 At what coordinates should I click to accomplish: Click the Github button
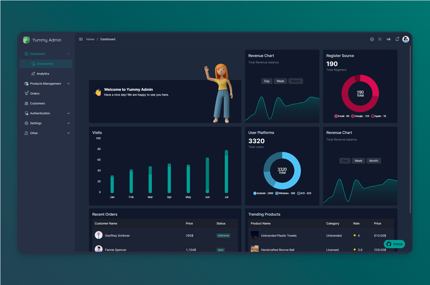click(394, 244)
